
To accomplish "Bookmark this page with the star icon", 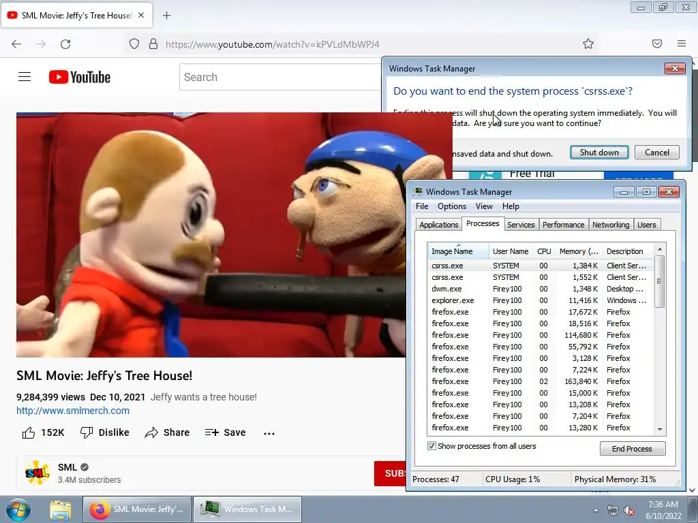I will coord(588,44).
